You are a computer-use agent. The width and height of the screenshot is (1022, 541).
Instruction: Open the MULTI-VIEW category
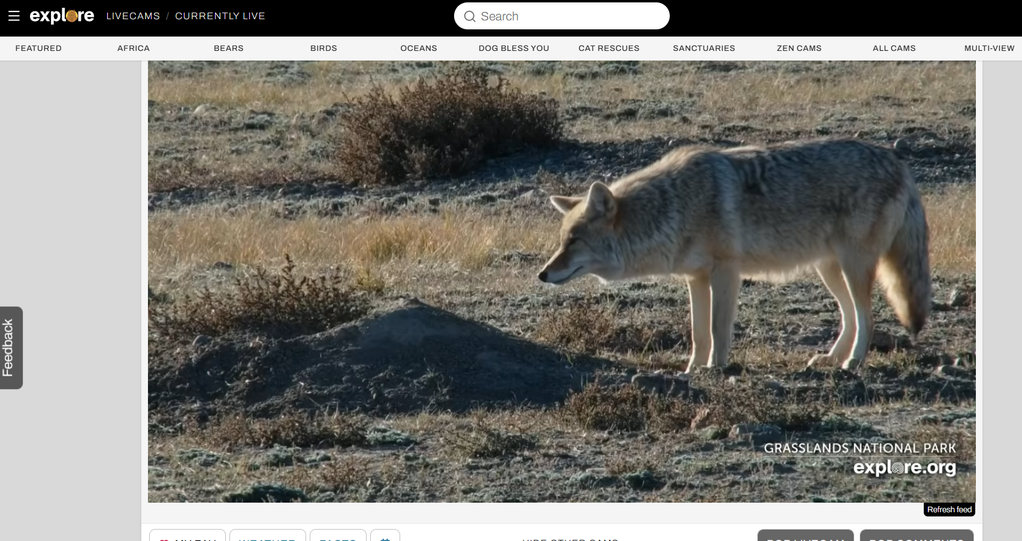[x=989, y=48]
